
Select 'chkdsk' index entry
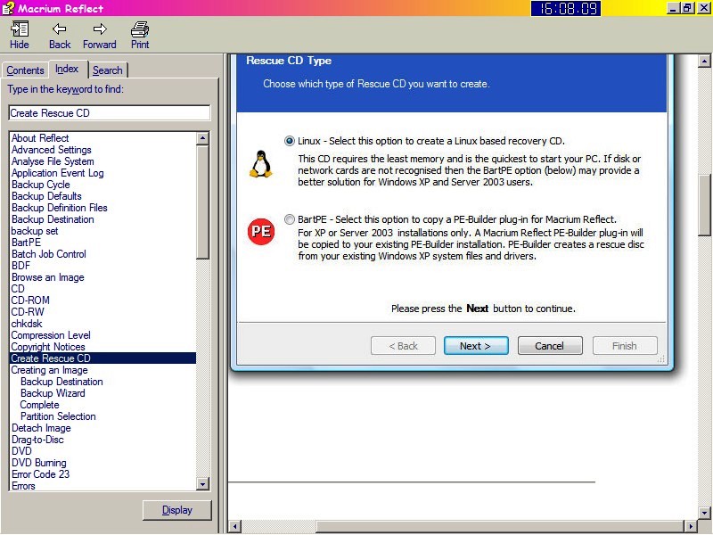point(27,324)
